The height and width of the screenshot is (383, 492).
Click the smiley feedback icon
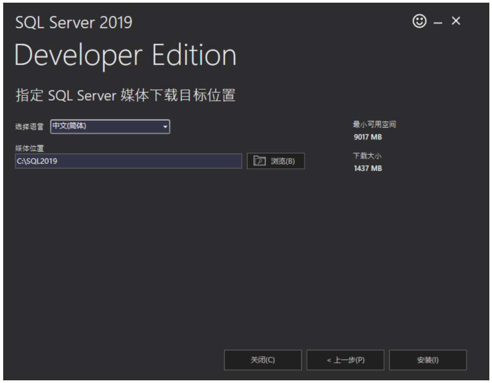pyautogui.click(x=419, y=21)
